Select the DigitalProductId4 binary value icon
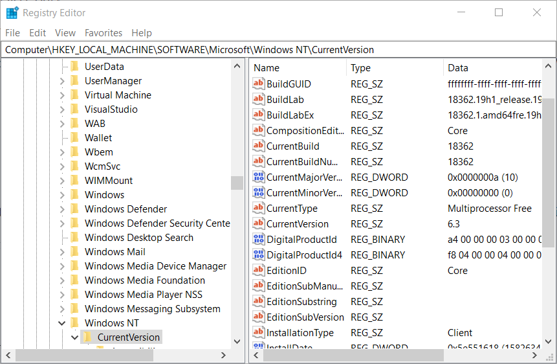The height and width of the screenshot is (364, 557). pos(258,255)
